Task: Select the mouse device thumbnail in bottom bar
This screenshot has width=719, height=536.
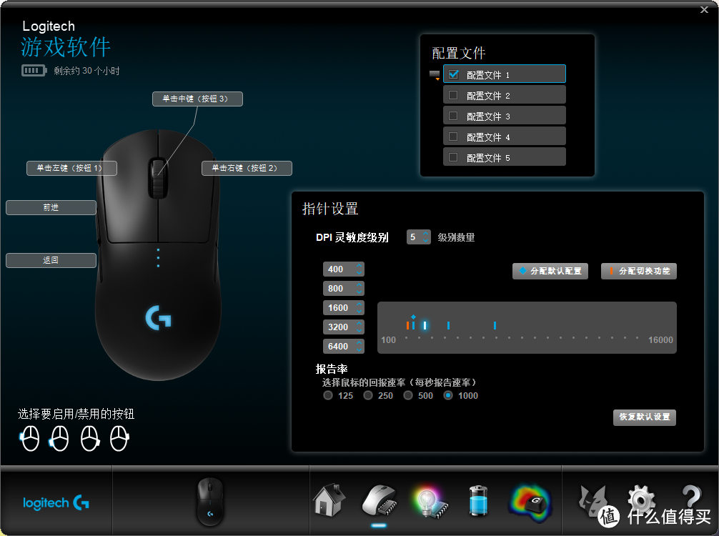Action: pos(210,501)
